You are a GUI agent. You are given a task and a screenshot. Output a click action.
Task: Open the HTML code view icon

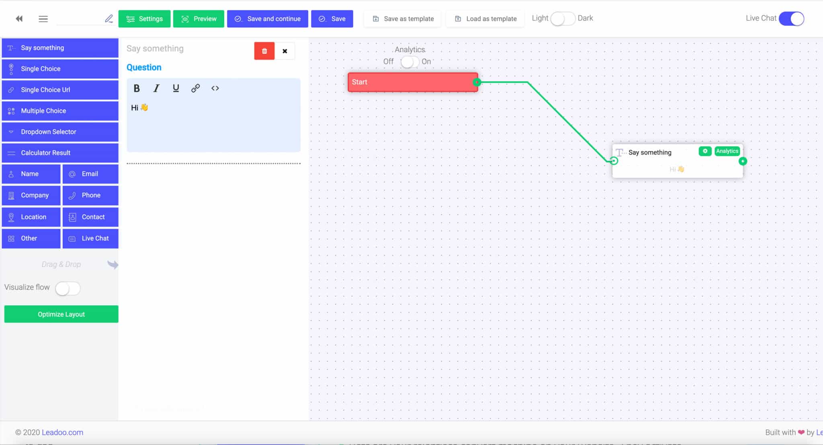pyautogui.click(x=215, y=88)
